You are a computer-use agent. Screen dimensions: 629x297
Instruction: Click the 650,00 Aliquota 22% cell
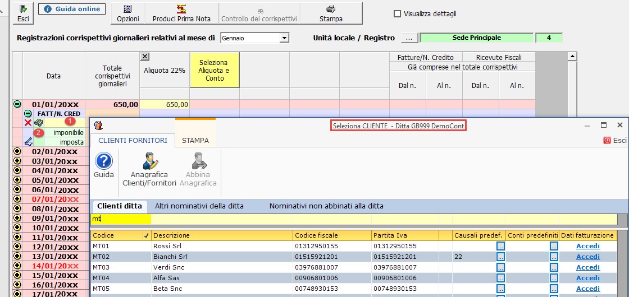pos(165,104)
